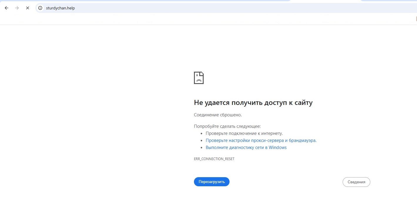Click the forward navigation arrow
The width and height of the screenshot is (417, 223).
(x=17, y=8)
